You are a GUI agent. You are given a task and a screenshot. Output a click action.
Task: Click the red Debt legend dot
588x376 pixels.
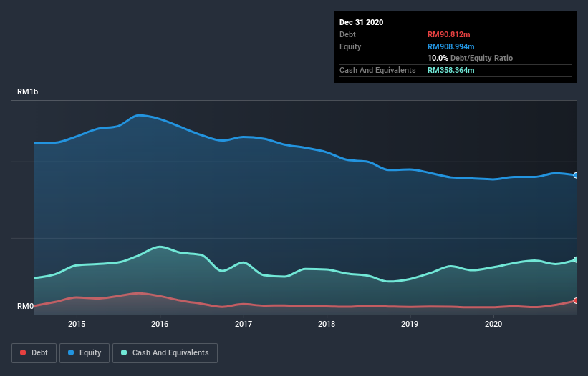(x=23, y=352)
